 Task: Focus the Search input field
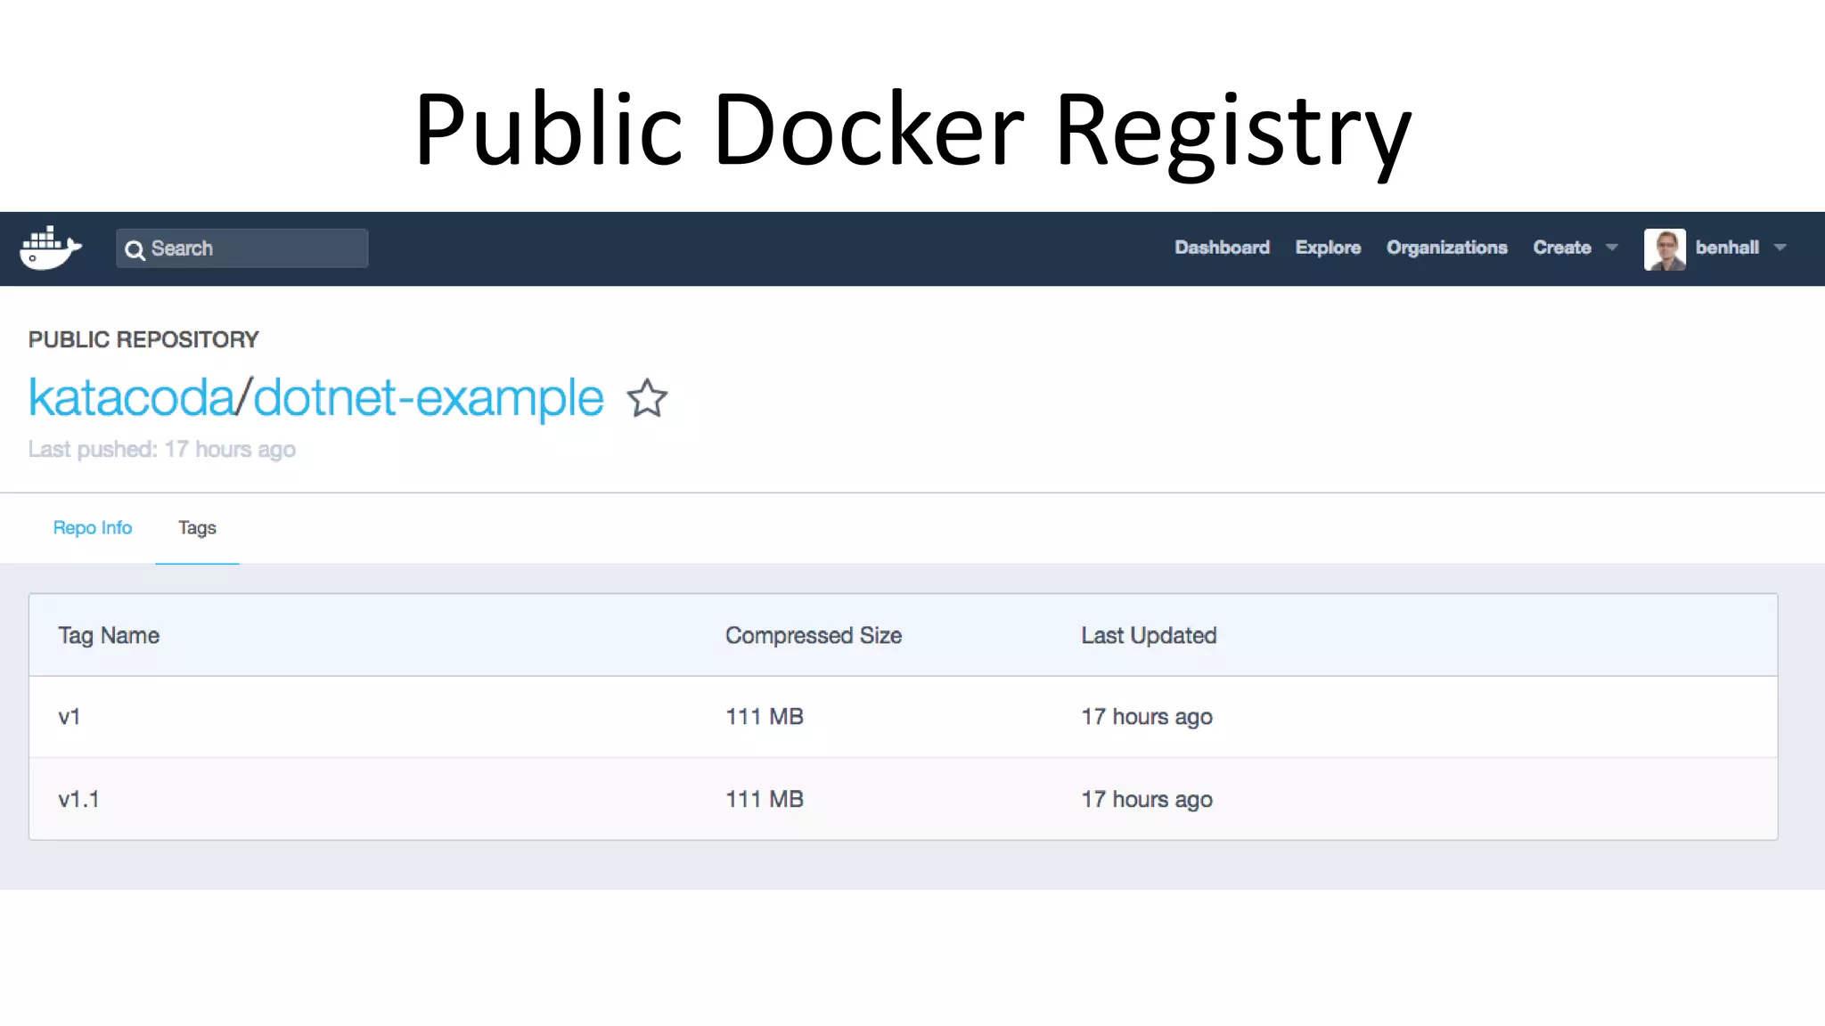[x=241, y=248]
